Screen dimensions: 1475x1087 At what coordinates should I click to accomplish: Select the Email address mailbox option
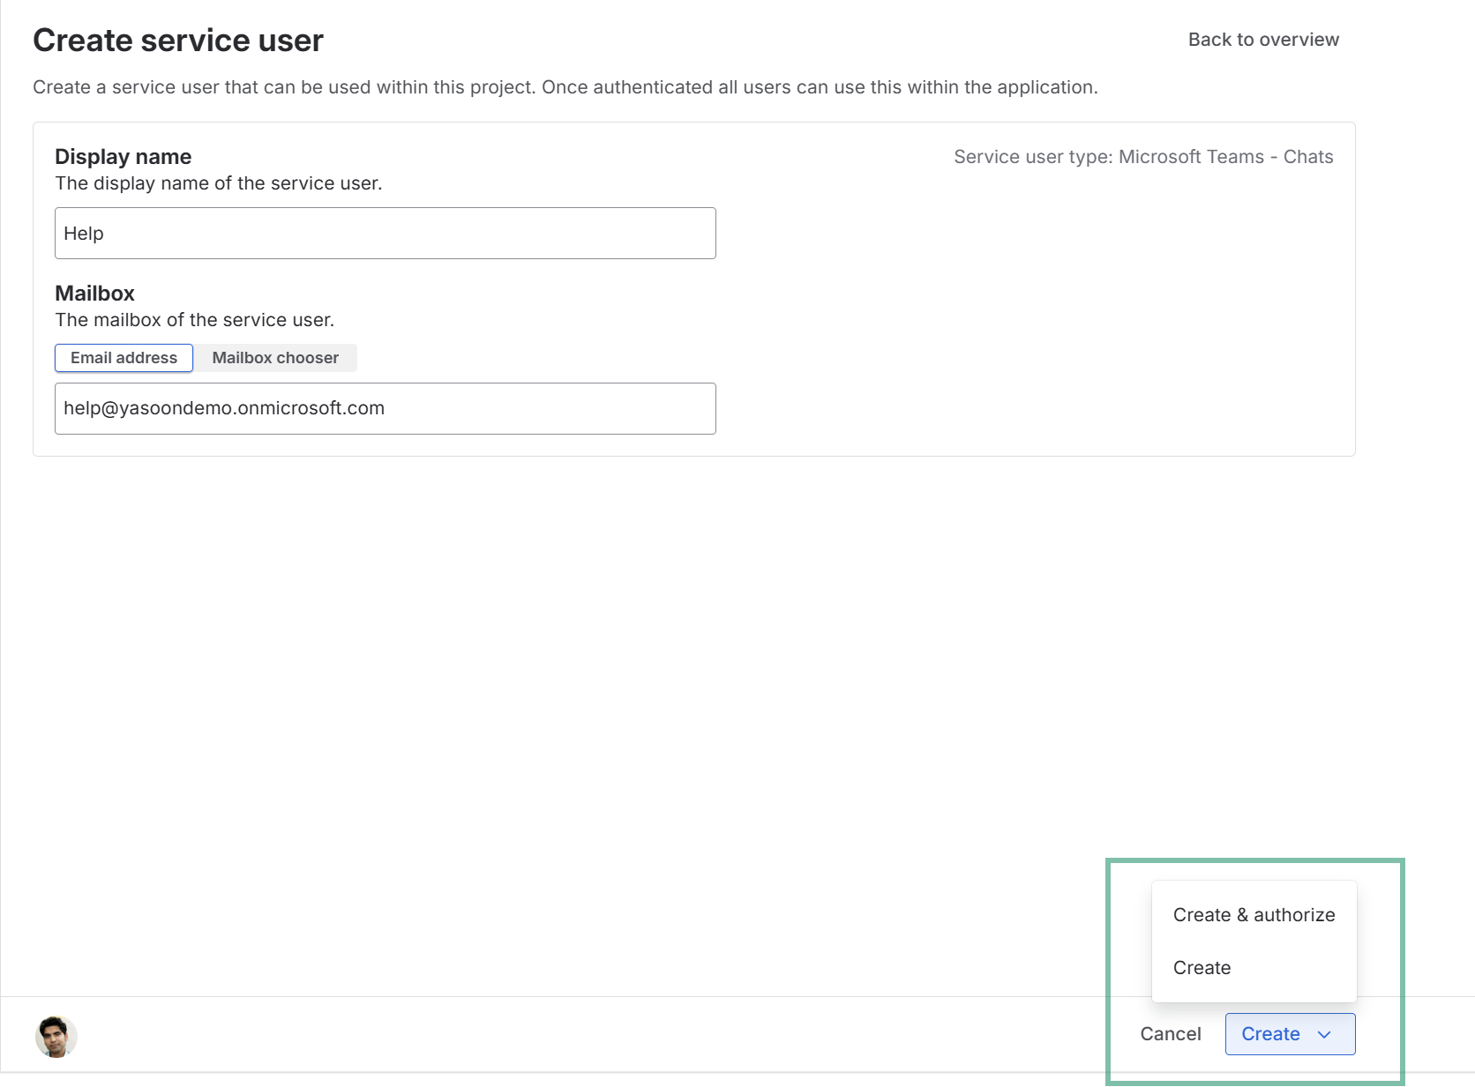click(124, 358)
